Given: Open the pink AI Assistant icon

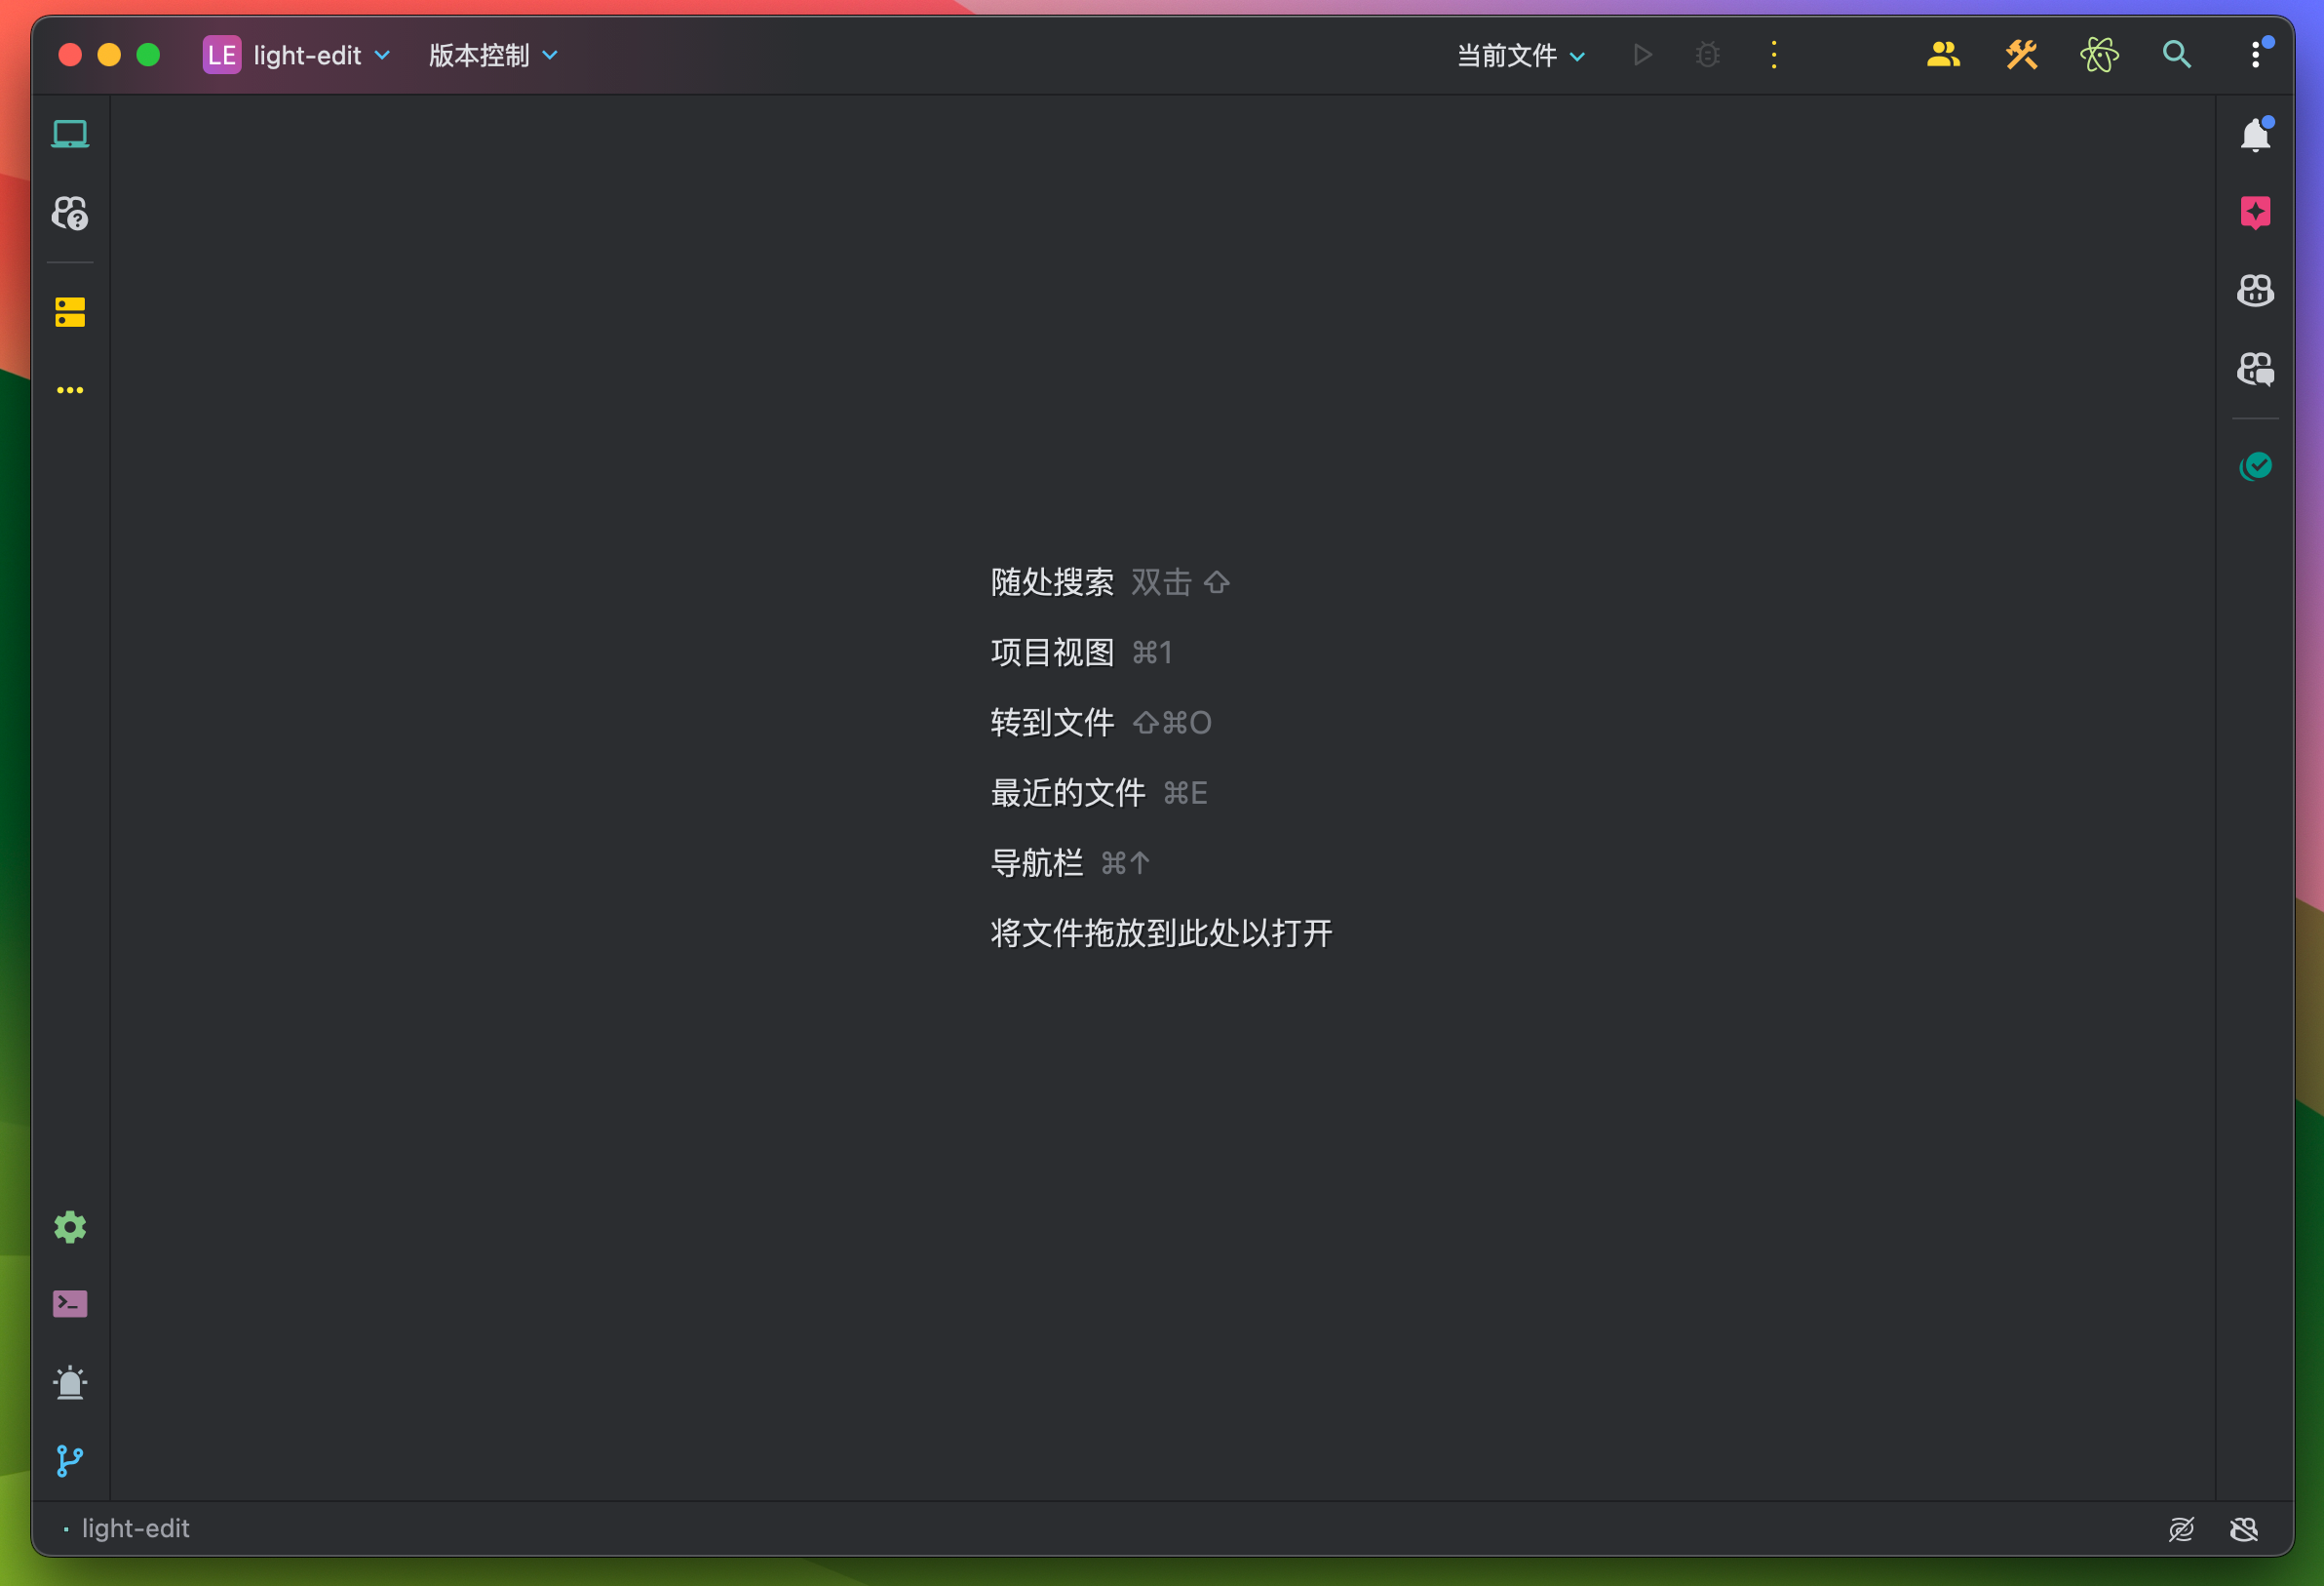Looking at the screenshot, I should tap(2256, 212).
